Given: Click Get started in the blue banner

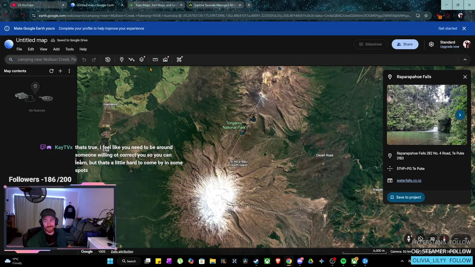Looking at the screenshot, I should click(448, 28).
